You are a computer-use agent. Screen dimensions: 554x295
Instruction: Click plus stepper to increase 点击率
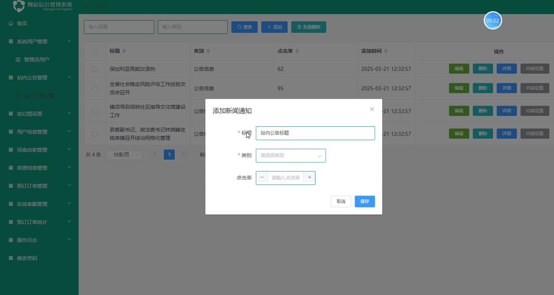click(309, 177)
